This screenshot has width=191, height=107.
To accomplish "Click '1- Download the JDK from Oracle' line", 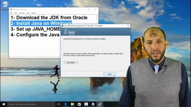I will [x=49, y=18].
